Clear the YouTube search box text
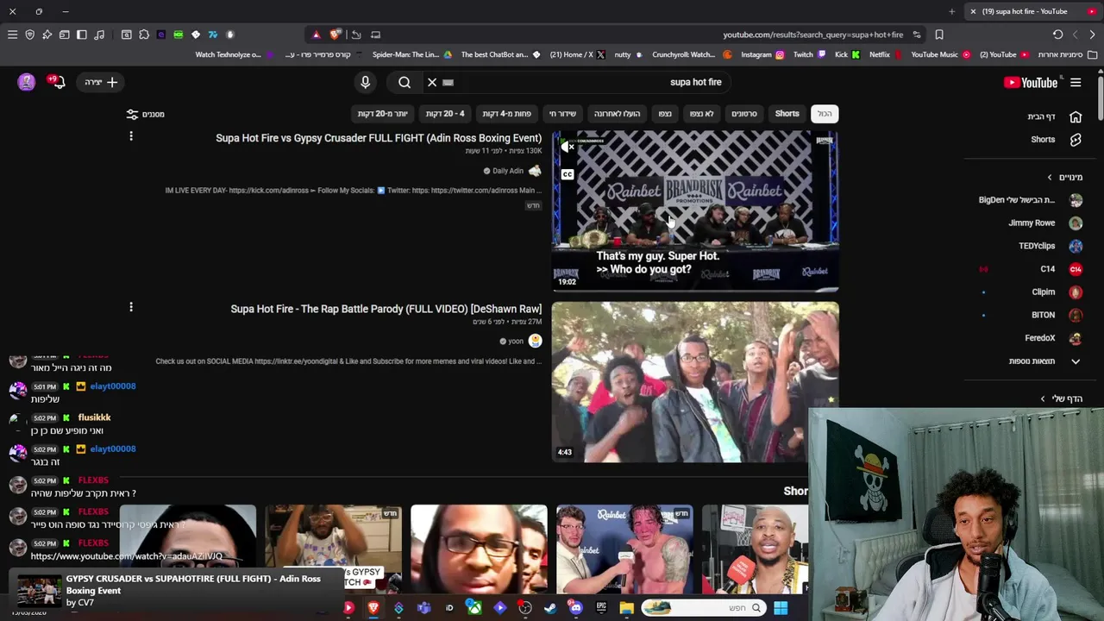Screen dimensions: 1104x621 pos(432,82)
